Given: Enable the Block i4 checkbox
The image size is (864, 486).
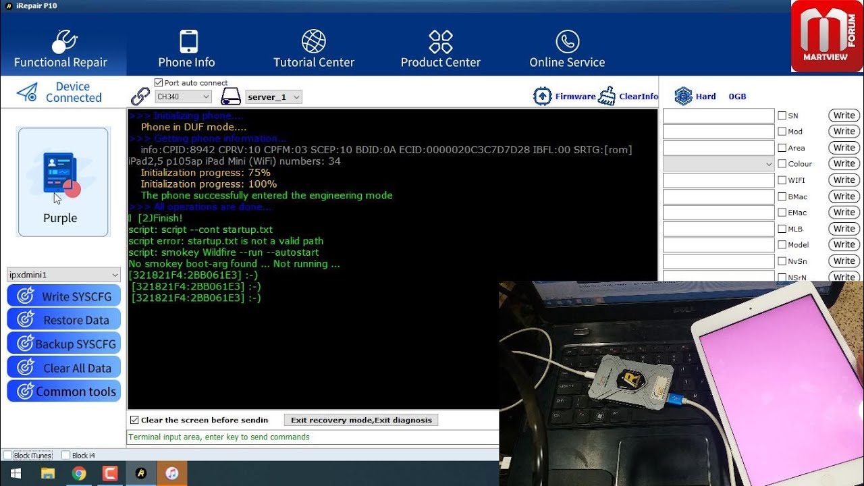Looking at the screenshot, I should point(66,456).
